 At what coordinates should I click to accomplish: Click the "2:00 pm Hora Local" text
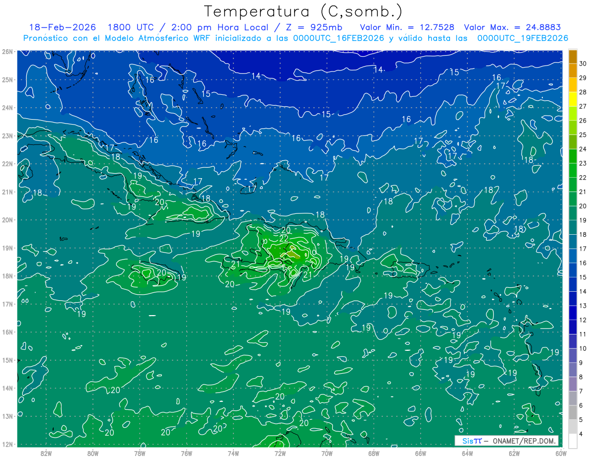click(x=219, y=27)
